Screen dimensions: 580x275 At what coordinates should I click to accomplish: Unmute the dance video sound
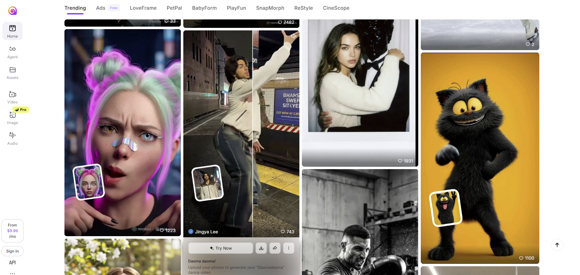coord(293,36)
